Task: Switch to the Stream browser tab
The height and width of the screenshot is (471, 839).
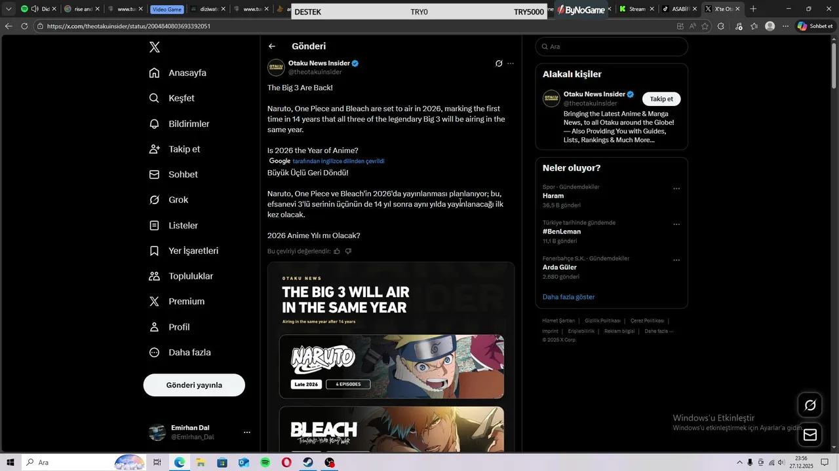Action: click(x=636, y=9)
